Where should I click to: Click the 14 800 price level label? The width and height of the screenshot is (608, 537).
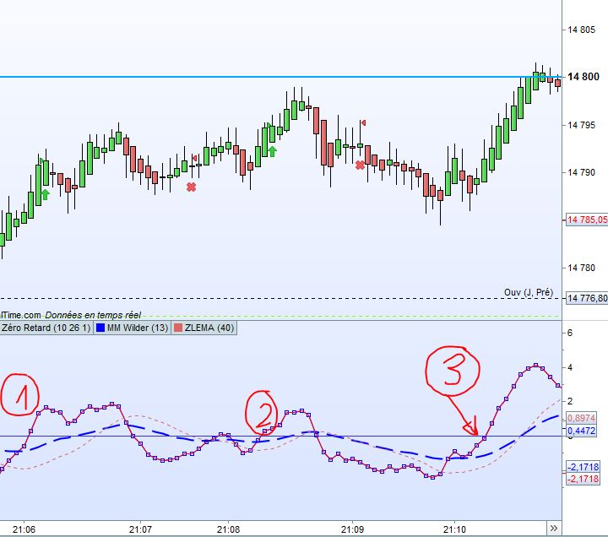584,77
